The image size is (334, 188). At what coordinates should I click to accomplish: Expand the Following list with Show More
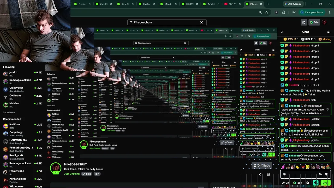click(9, 113)
